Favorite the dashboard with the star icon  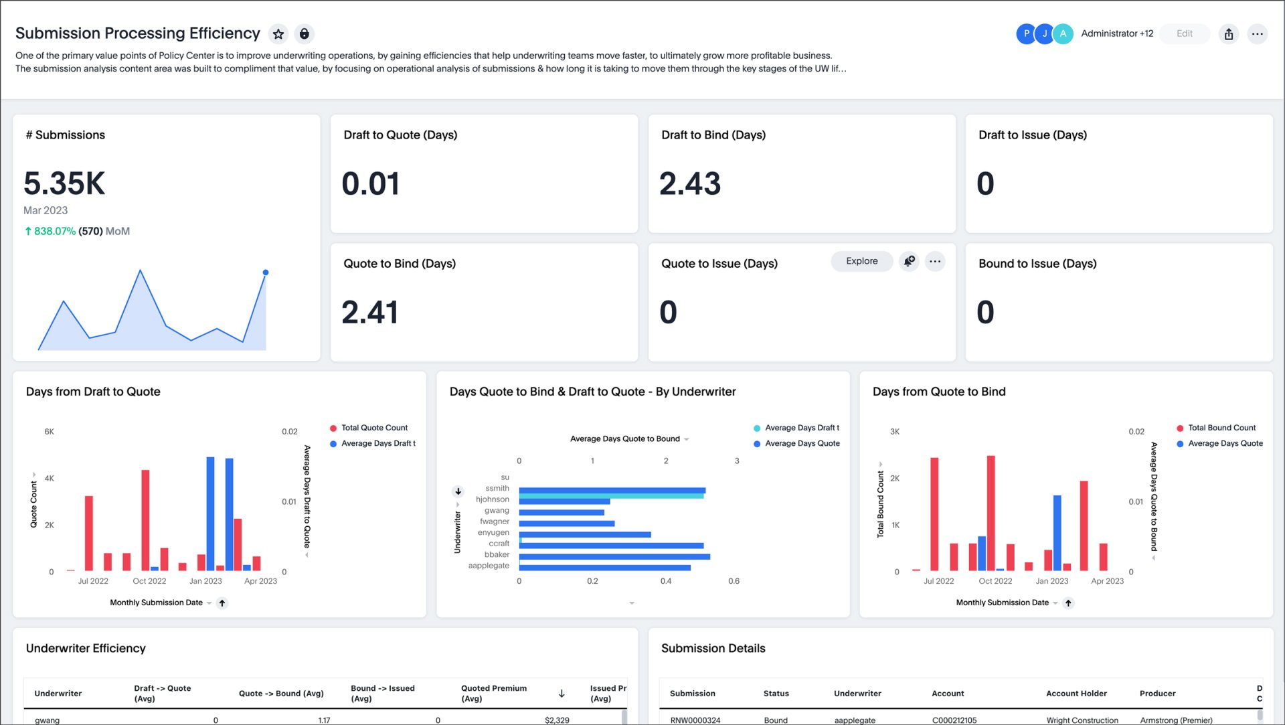point(278,33)
